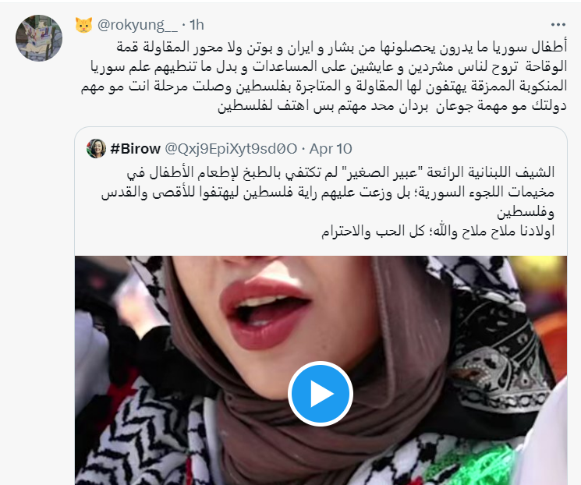Viewport: 581px width, 485px height.
Task: Click the quoted user's small avatar
Action: click(97, 149)
